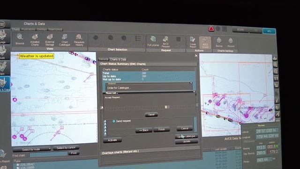
Task: Click the red alarm triangle indicator
Action: point(211,29)
